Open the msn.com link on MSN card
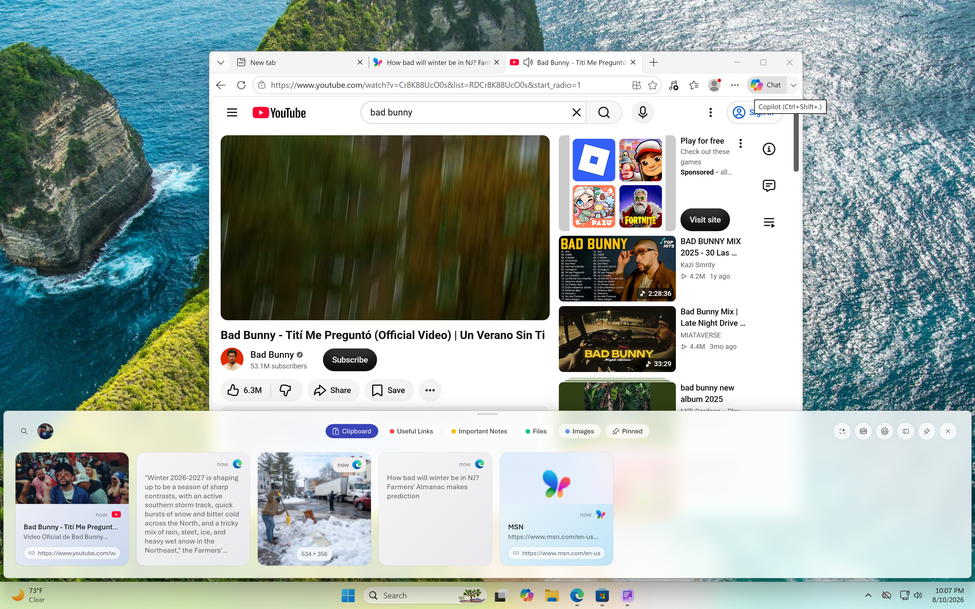The width and height of the screenshot is (975, 609). pos(556,553)
